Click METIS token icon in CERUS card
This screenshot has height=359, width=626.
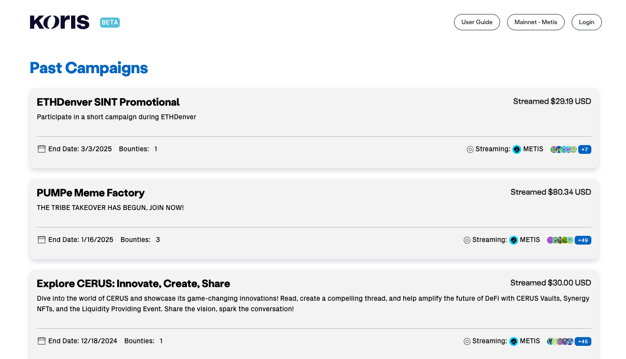pos(514,341)
